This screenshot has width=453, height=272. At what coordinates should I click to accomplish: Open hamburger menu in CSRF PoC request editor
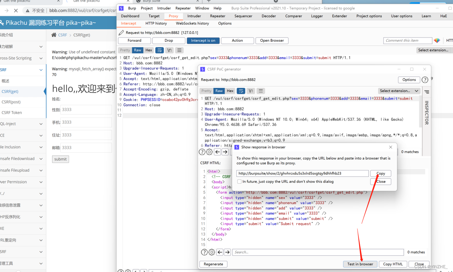point(261,91)
